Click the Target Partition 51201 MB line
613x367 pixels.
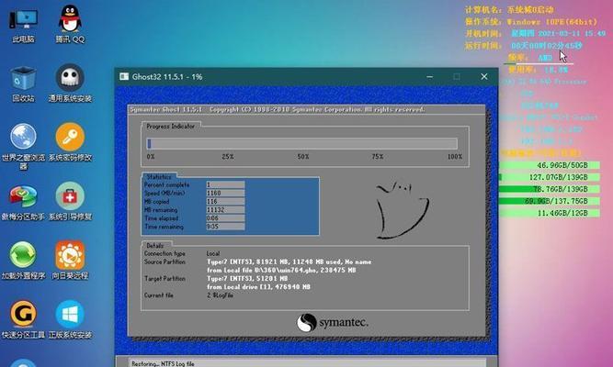pyautogui.click(x=247, y=278)
